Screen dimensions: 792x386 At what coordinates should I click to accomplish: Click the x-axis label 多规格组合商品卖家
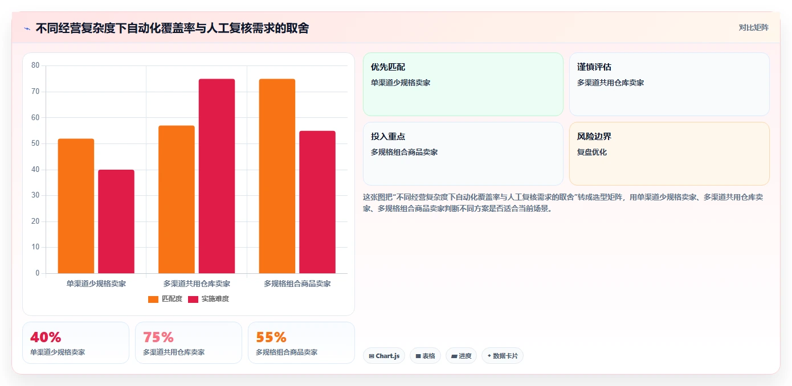pyautogui.click(x=297, y=284)
